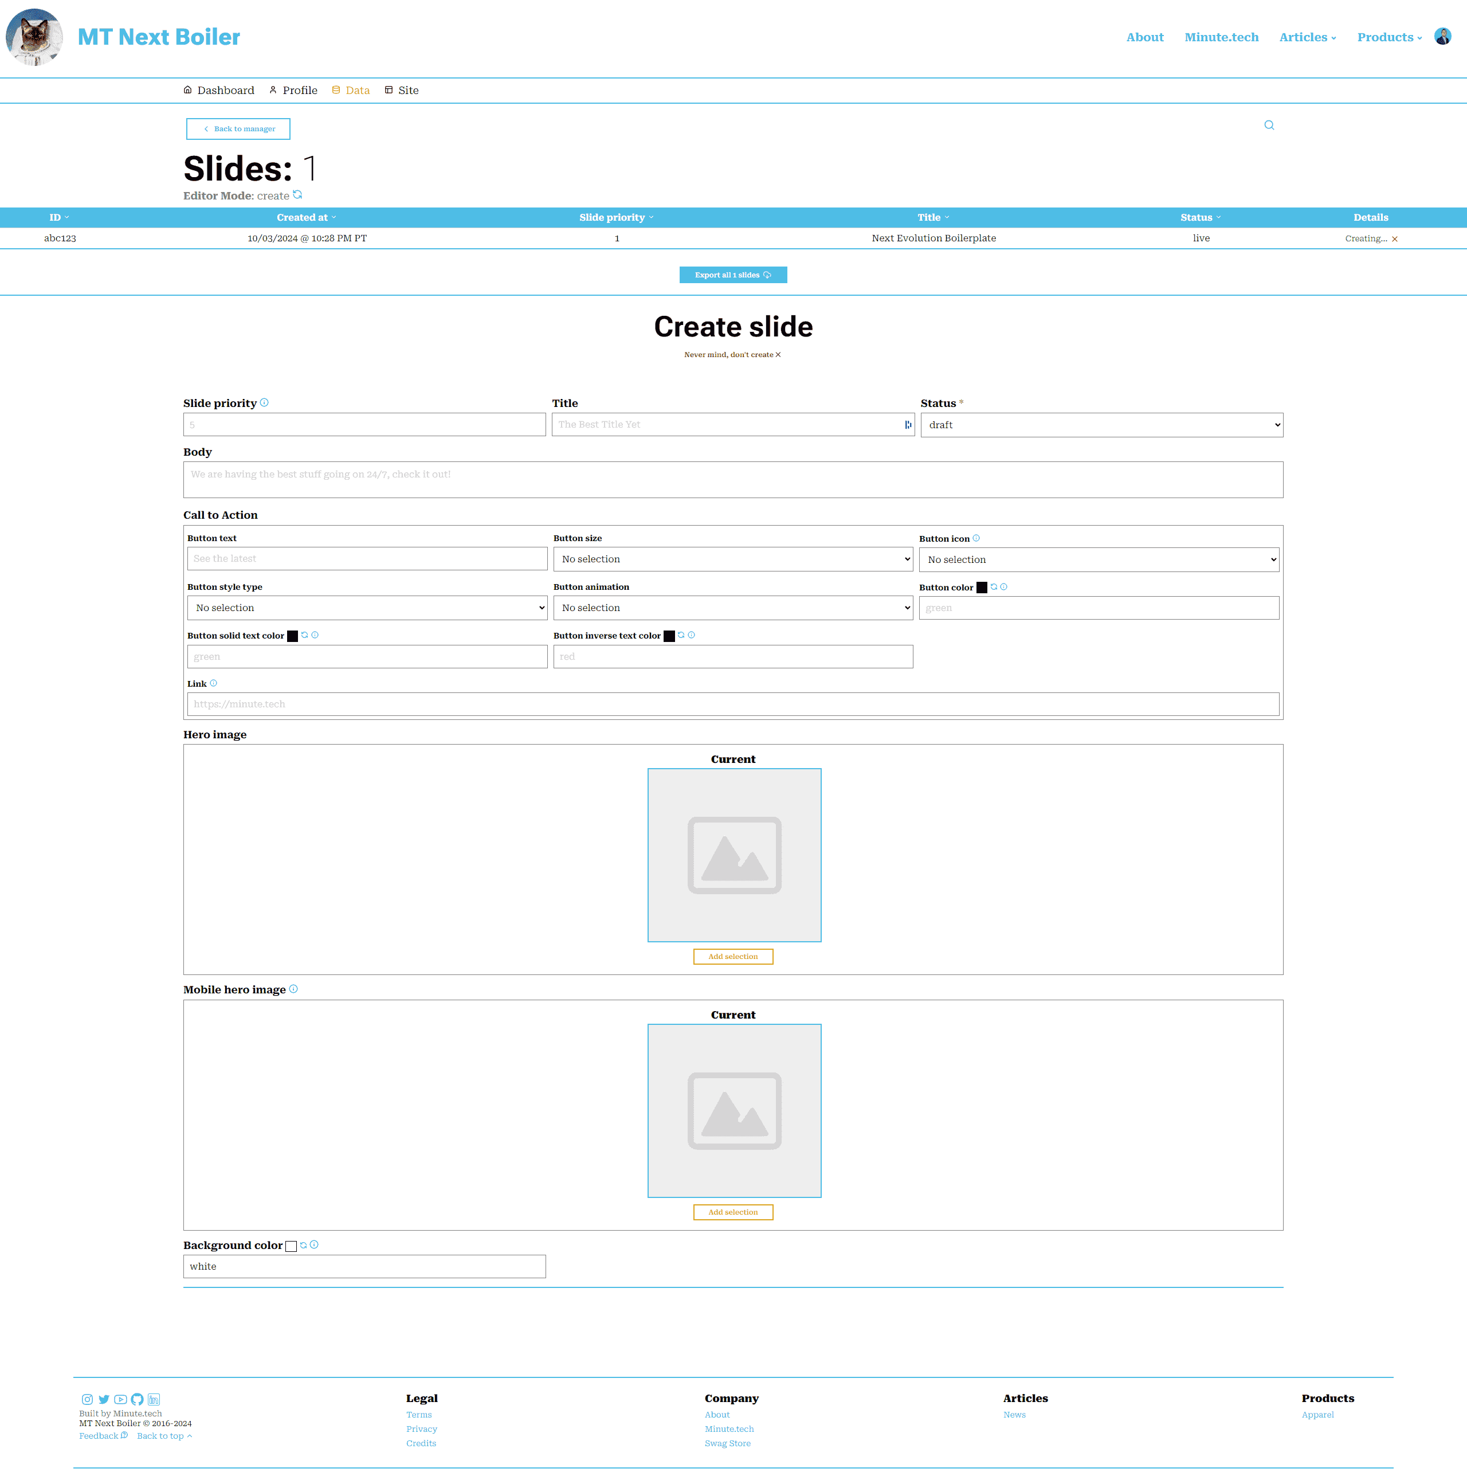Reset the Button color value
Image resolution: width=1467 pixels, height=1480 pixels.
pos(994,587)
